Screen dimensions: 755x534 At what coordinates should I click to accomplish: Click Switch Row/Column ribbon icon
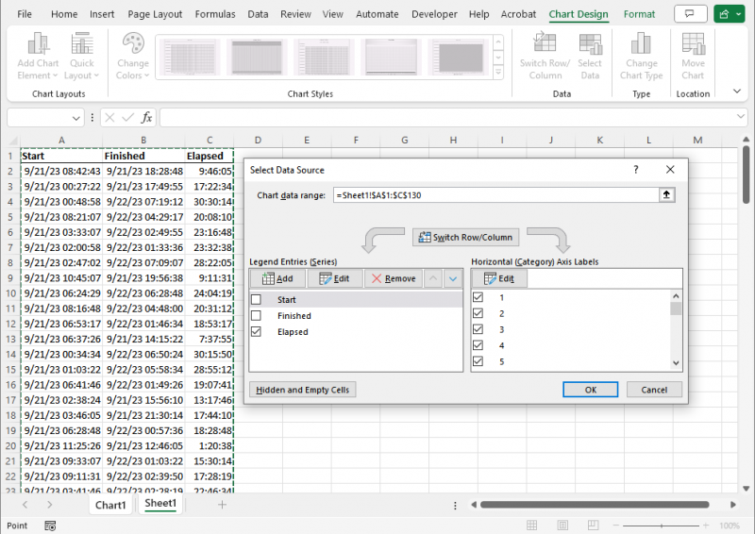tap(545, 56)
